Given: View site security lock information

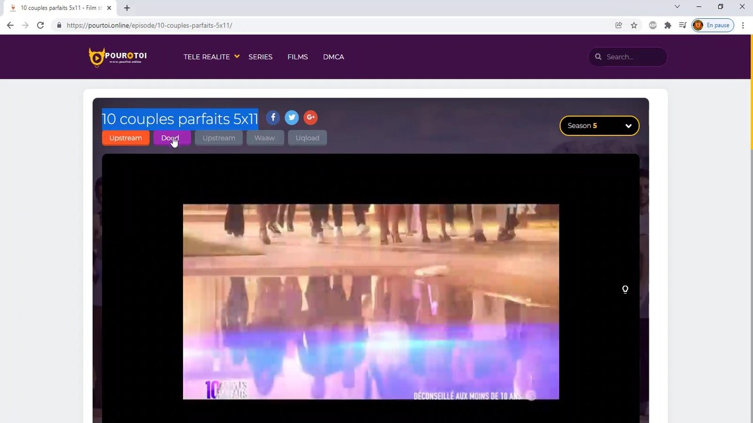Looking at the screenshot, I should click(x=58, y=25).
